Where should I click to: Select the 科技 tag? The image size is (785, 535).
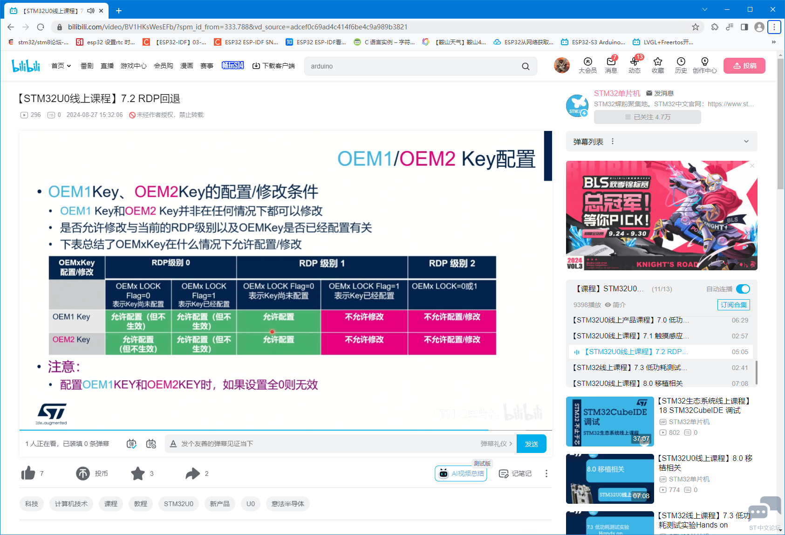[x=32, y=504]
